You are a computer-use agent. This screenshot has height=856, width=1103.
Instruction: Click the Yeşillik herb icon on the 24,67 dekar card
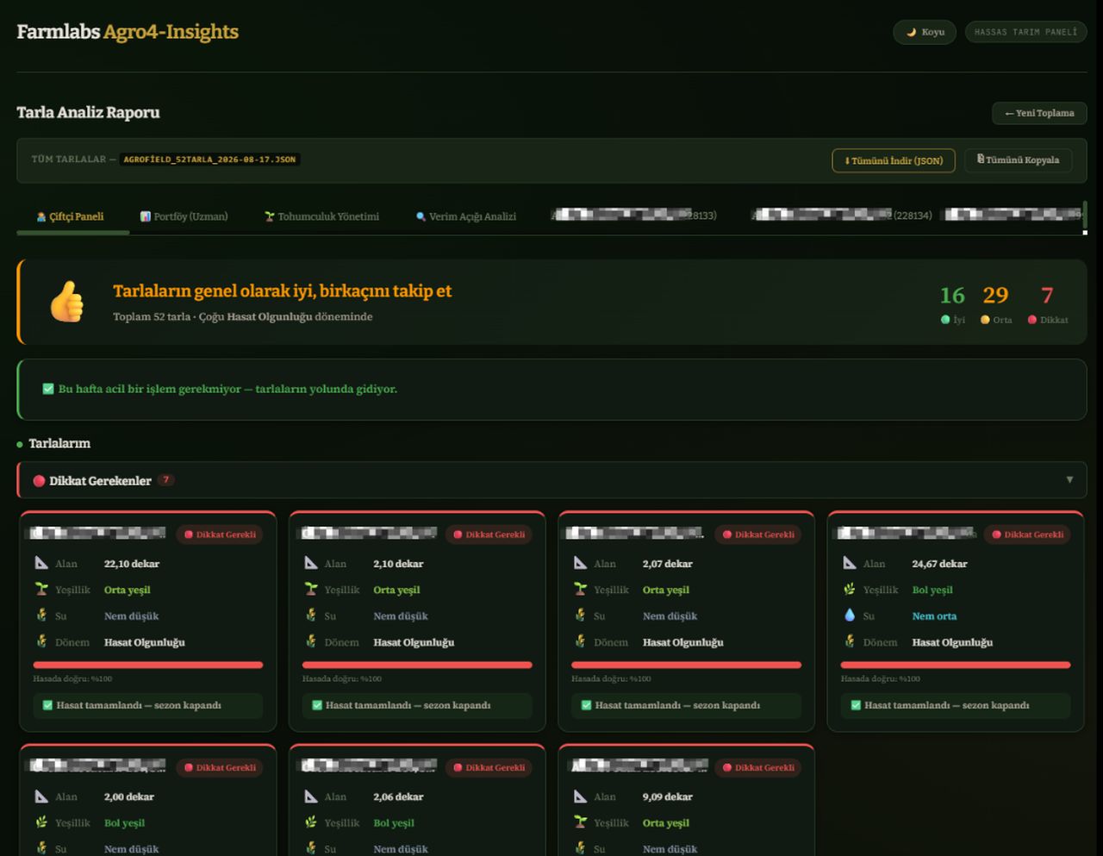click(850, 589)
